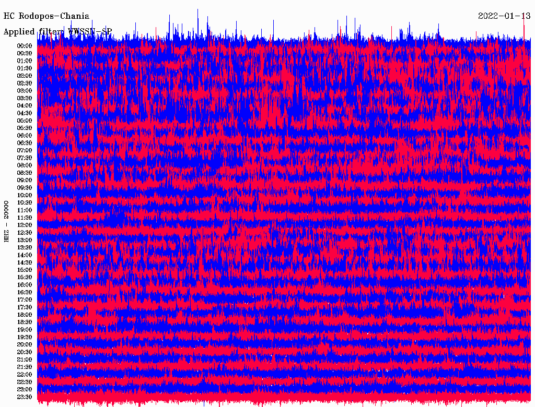Select the 16:00 time label
This screenshot has width=535, height=407.
[25, 285]
